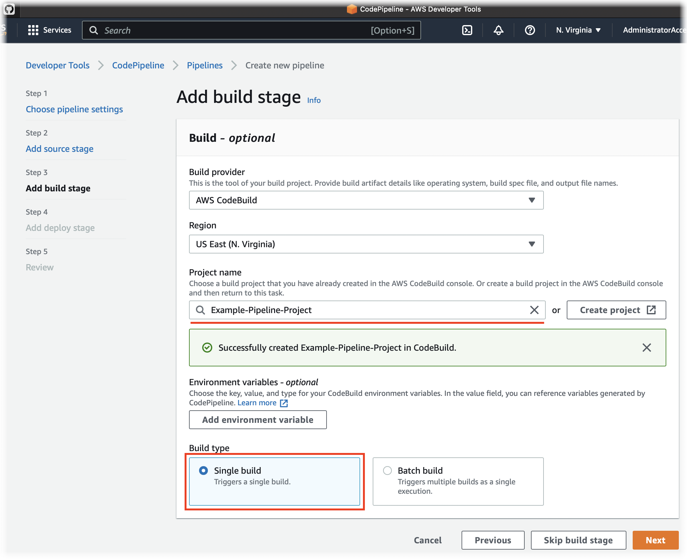Image resolution: width=687 pixels, height=559 pixels.
Task: Click the GitHub icon in the title bar
Action: 9,9
